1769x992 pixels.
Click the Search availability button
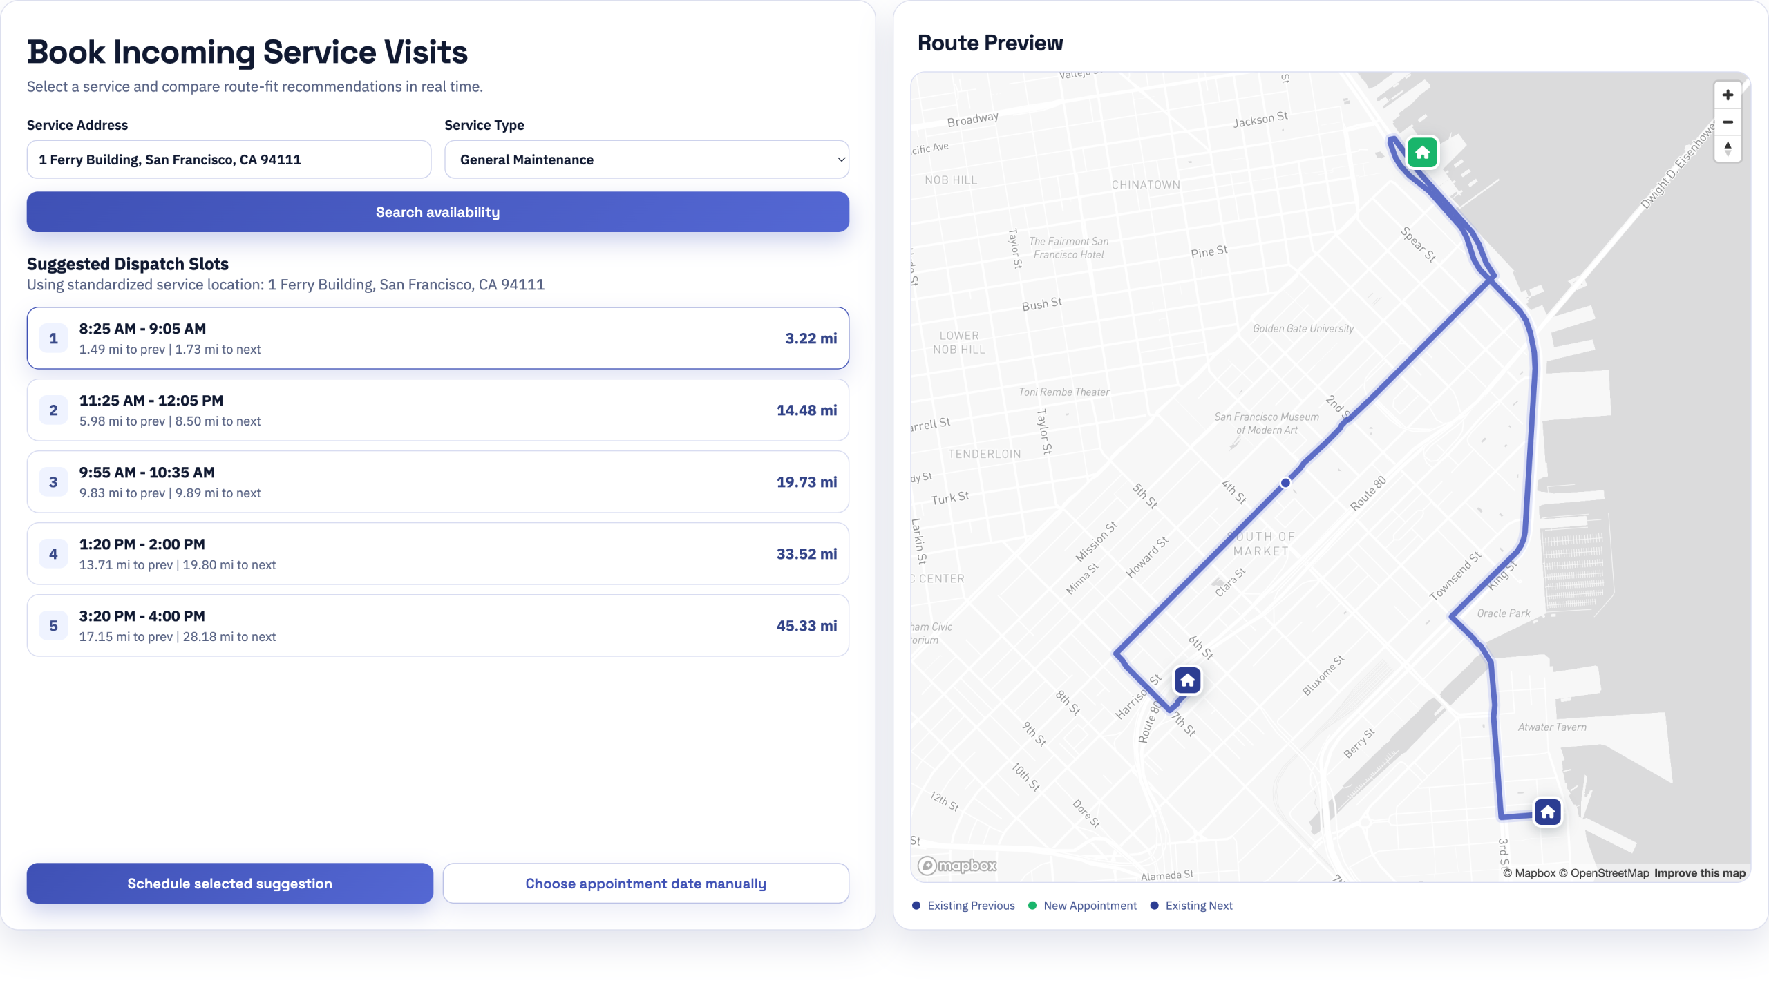[x=437, y=212]
